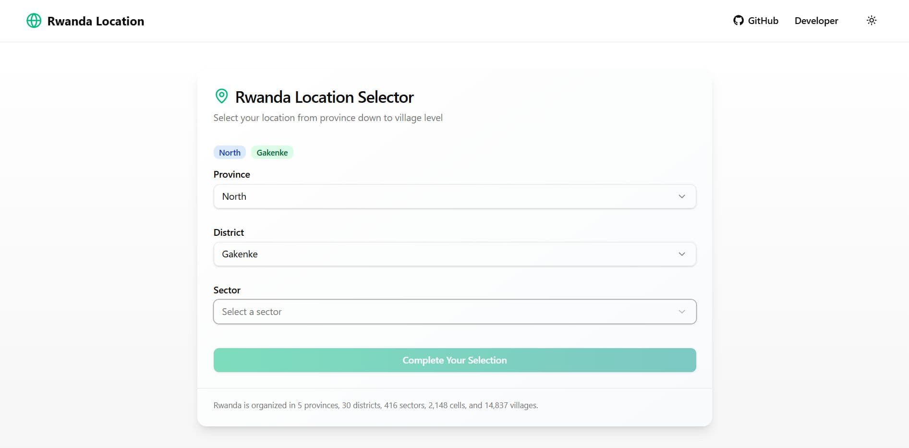Click the gradient Complete Your Selection bar
Viewport: 909px width, 448px height.
coord(454,360)
